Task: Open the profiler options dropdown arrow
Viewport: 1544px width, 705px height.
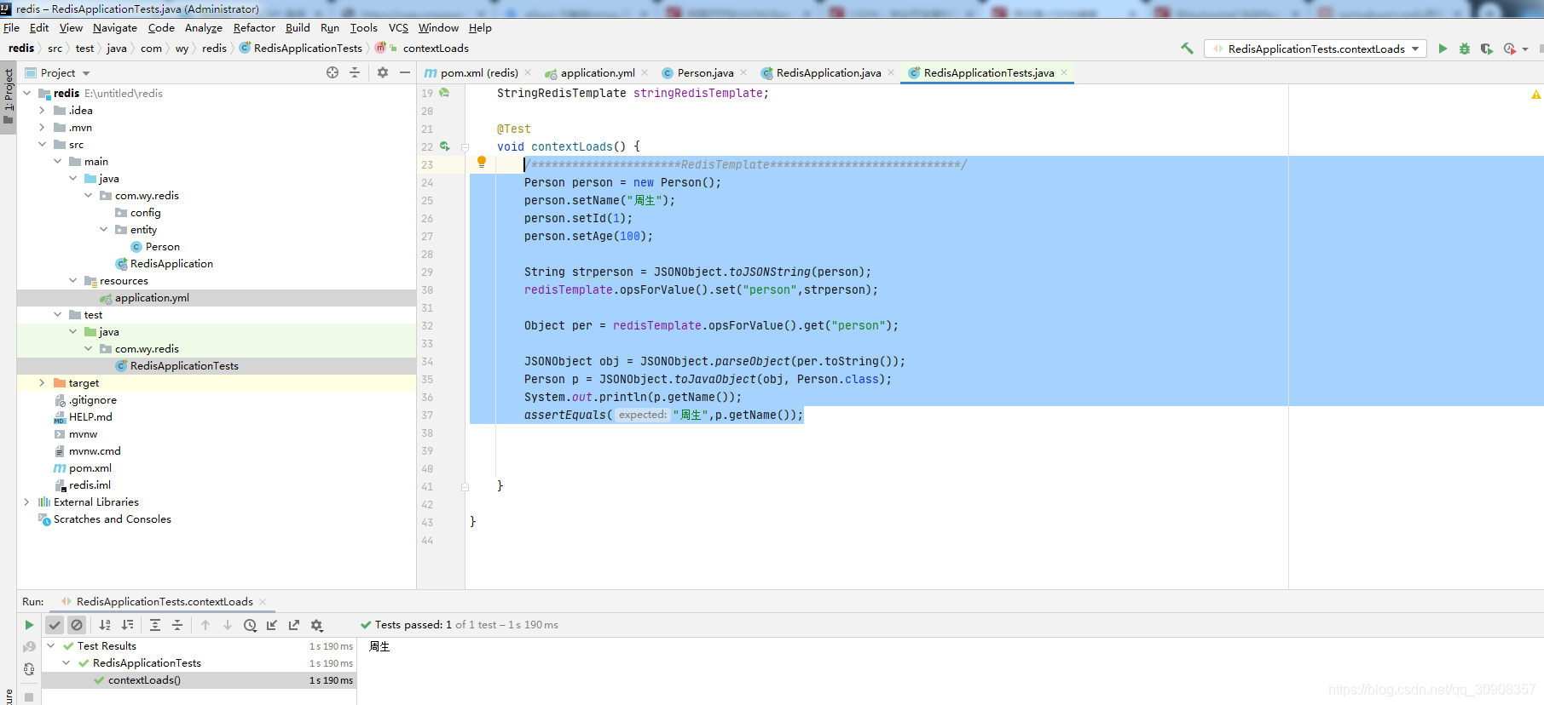Action: pyautogui.click(x=1525, y=49)
